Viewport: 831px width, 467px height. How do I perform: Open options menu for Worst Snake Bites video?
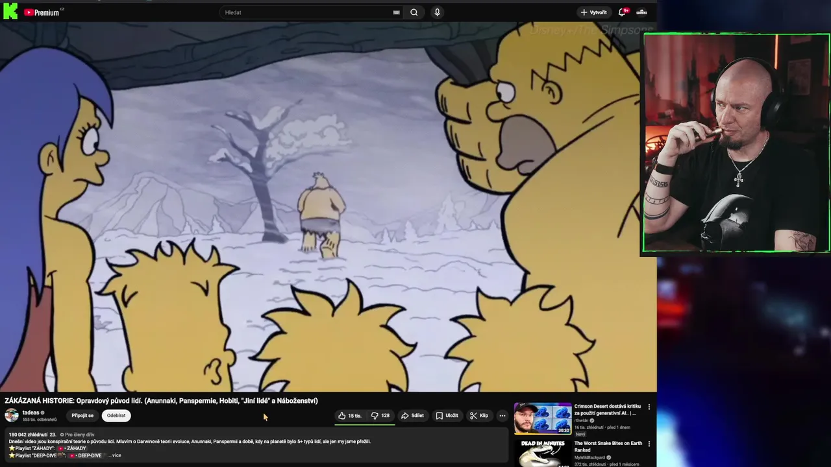pos(649,444)
